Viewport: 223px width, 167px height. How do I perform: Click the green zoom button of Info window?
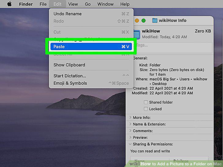point(144,20)
